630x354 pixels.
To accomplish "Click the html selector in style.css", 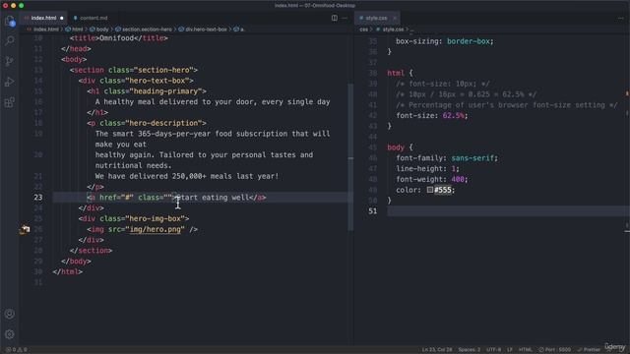I will [396, 73].
